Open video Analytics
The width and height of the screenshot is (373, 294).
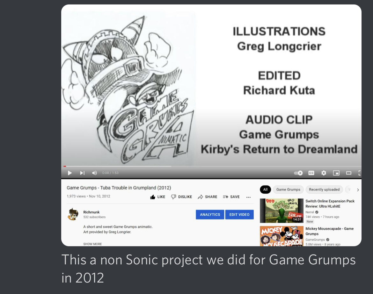pyautogui.click(x=210, y=215)
